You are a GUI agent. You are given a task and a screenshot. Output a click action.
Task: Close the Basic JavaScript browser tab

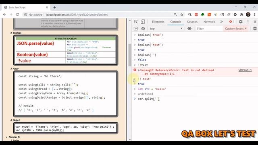coord(47,7)
